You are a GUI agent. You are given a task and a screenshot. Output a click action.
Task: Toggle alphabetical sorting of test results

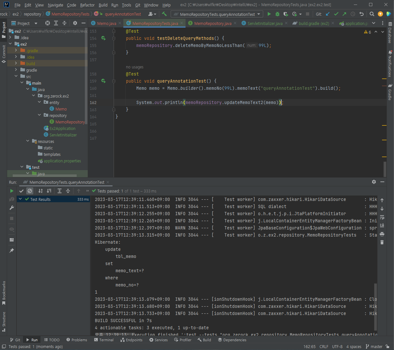click(x=40, y=191)
